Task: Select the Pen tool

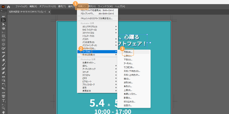Action: [3, 73]
